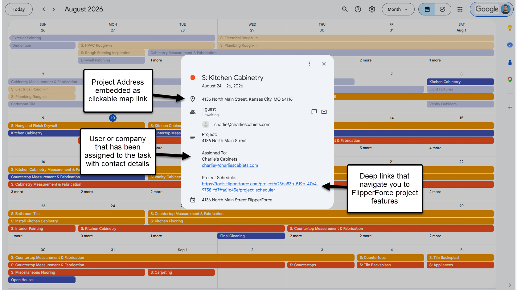Open Drywall Patching event
Screen dimensions: 517x290
[x=112, y=60]
